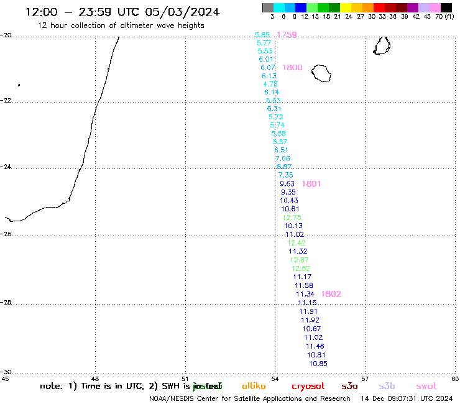
Task: Click the green wave height value 12.87
Action: pyautogui.click(x=299, y=260)
